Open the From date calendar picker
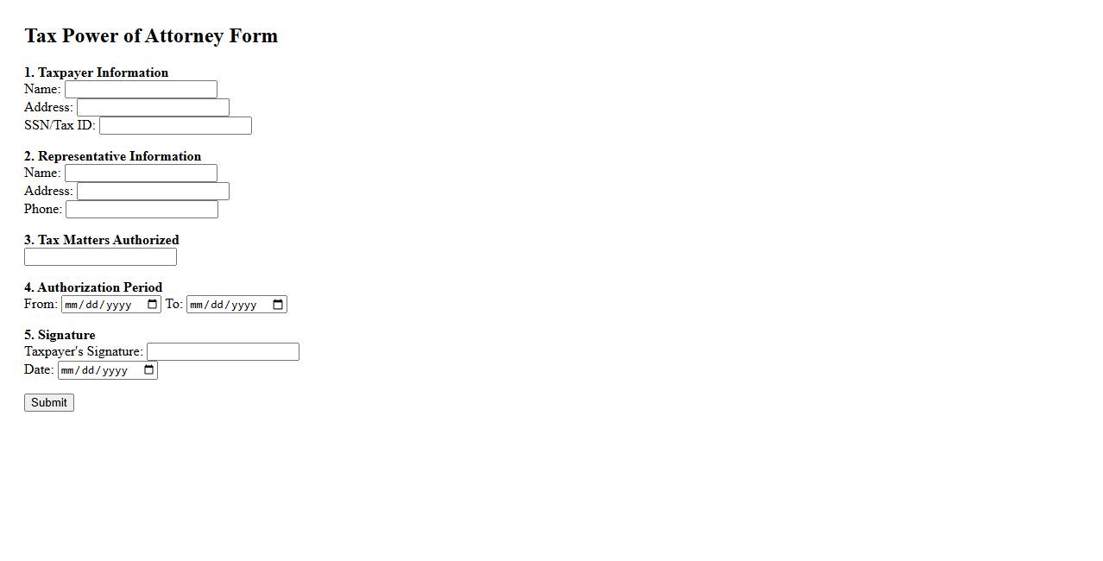Viewport: 1103px width, 561px height. point(153,305)
